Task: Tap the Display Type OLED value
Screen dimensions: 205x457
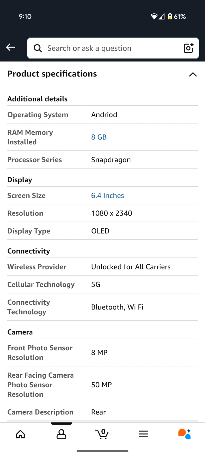Action: click(x=100, y=231)
